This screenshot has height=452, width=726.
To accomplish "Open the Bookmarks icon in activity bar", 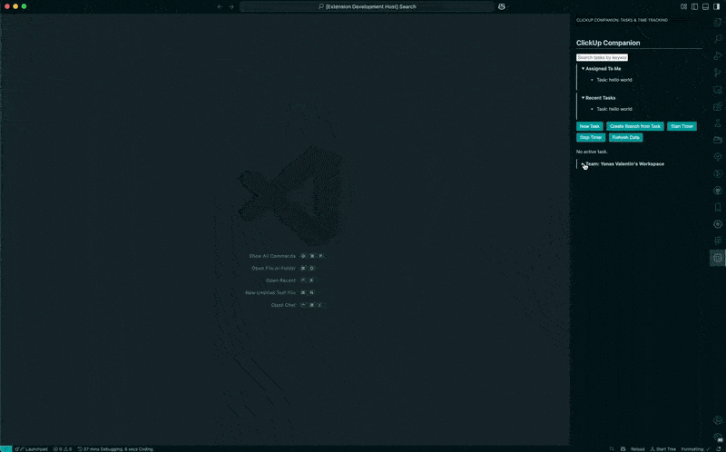I will pos(718,207).
